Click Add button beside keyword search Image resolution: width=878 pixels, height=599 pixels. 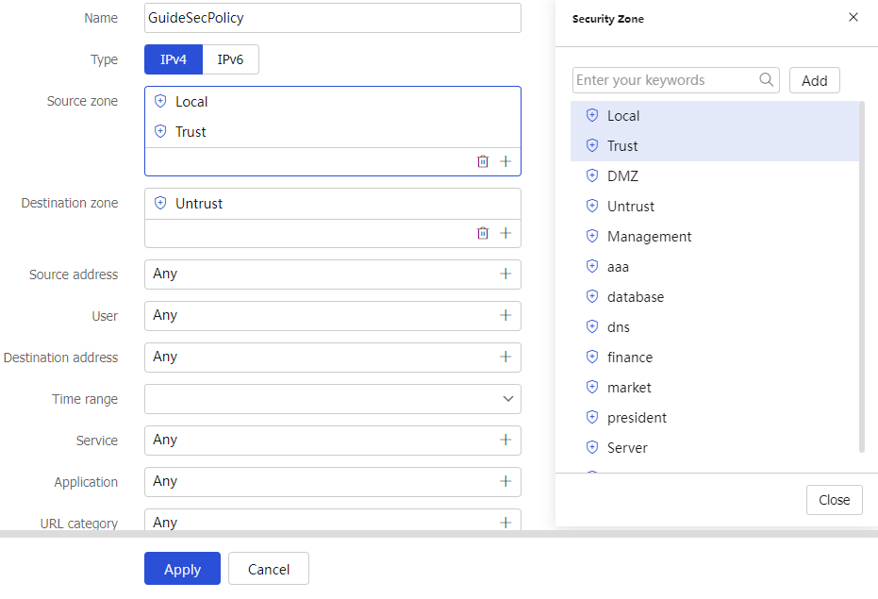click(x=814, y=80)
